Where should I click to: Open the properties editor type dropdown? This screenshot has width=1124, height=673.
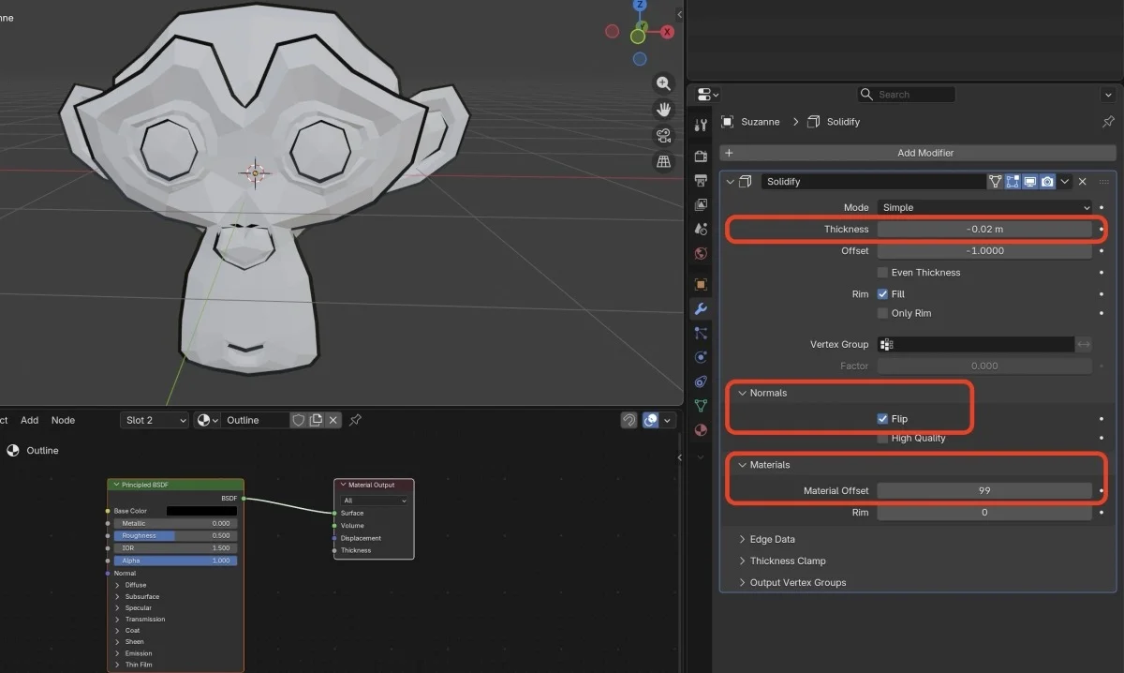709,95
